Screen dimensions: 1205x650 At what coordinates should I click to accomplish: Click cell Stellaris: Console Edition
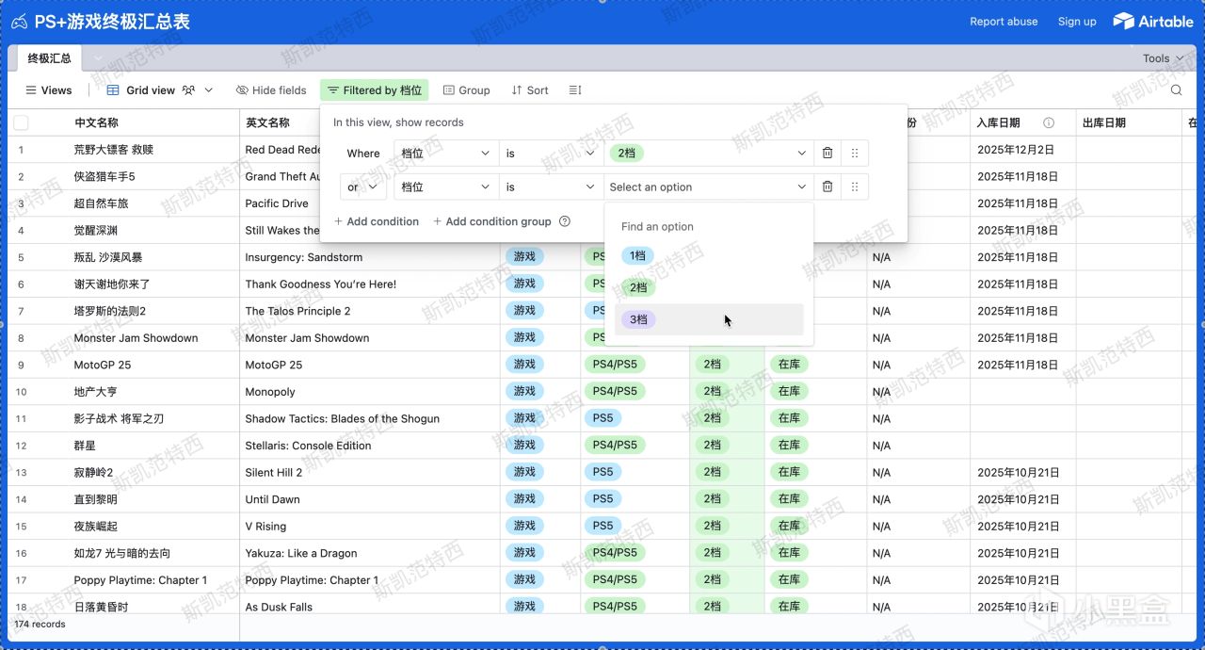(308, 446)
